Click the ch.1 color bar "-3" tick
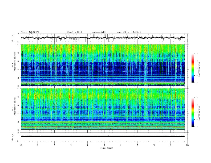This screenshot has height=163, width=211. [196, 54]
